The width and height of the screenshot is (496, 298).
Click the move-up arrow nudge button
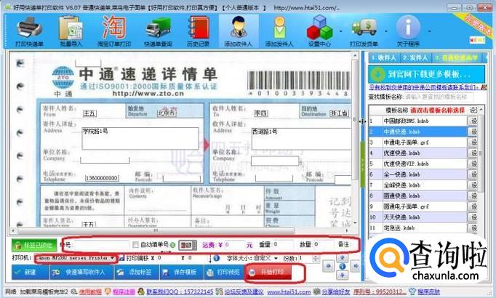pyautogui.click(x=343, y=258)
